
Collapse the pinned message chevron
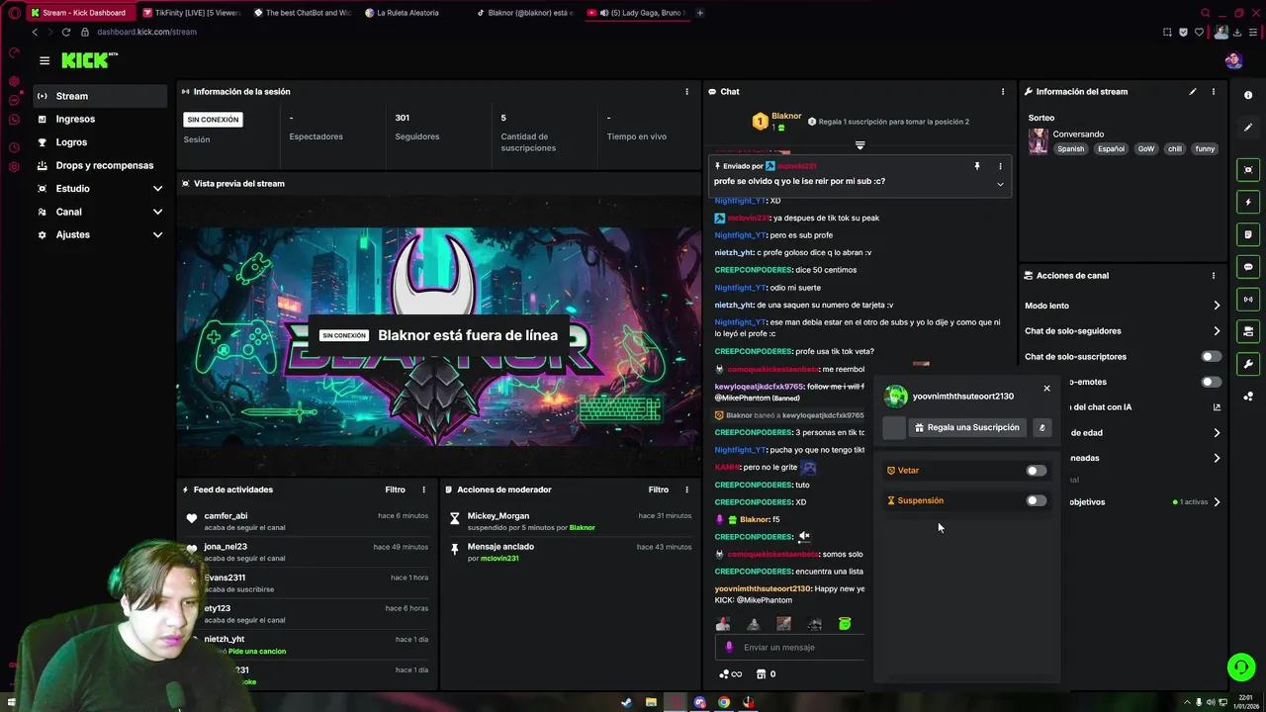point(1000,184)
